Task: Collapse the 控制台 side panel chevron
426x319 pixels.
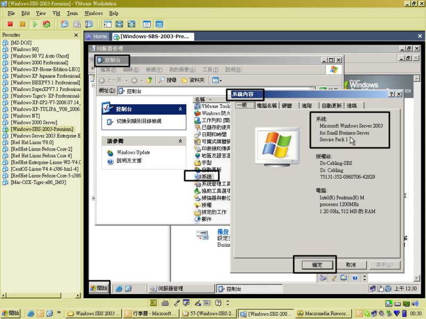Action: [180, 109]
